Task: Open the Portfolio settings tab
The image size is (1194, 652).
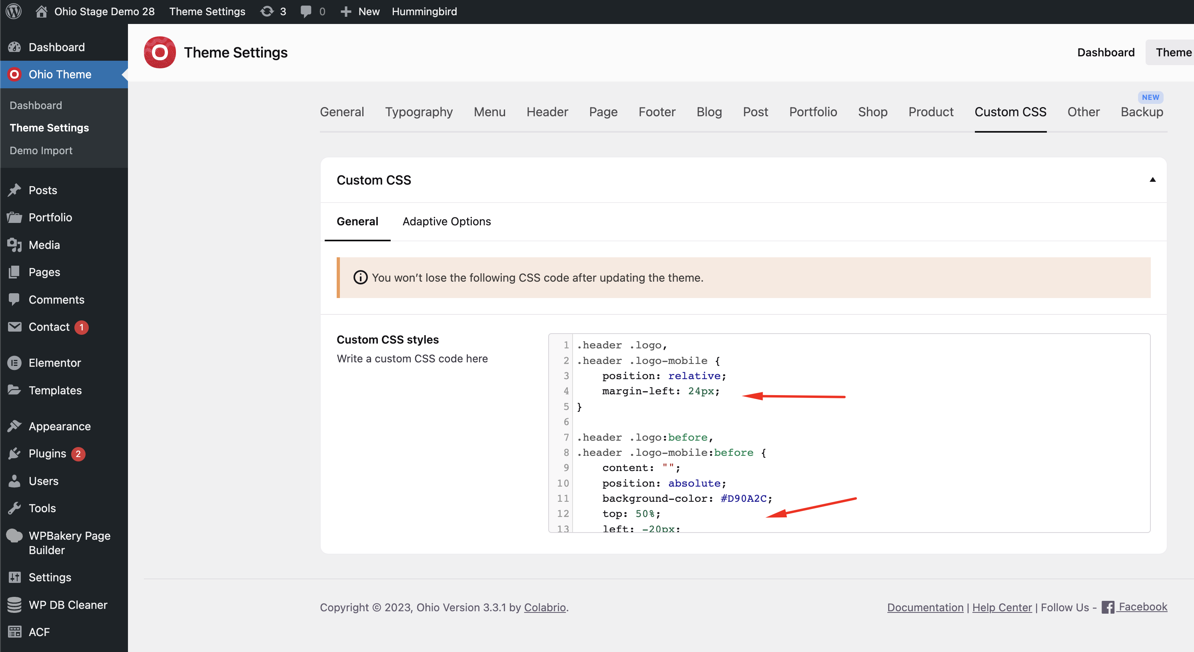Action: point(813,111)
